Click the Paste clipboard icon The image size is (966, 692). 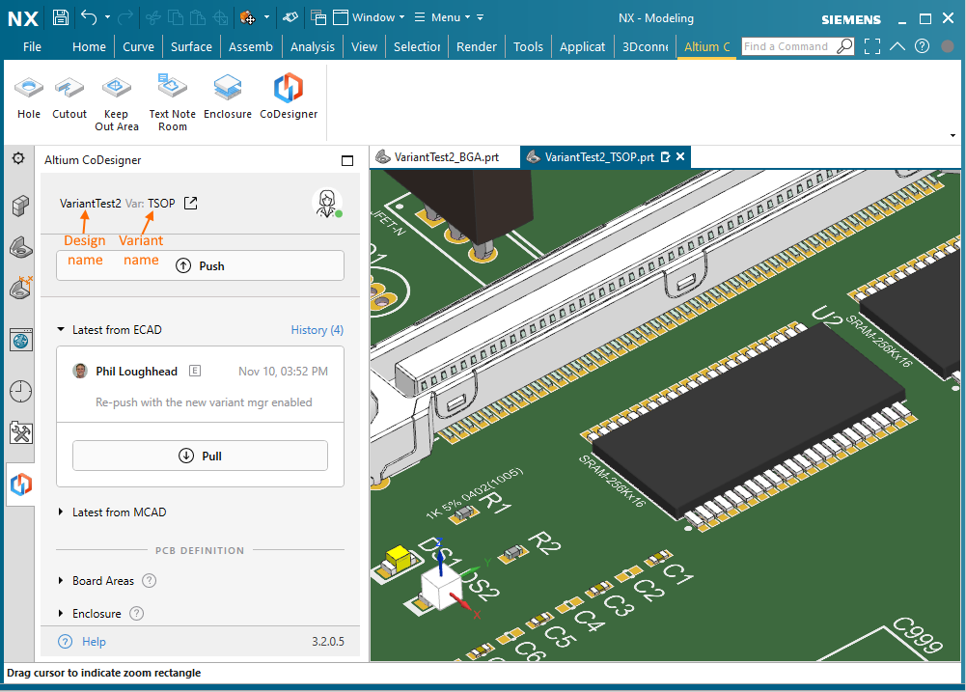(198, 17)
